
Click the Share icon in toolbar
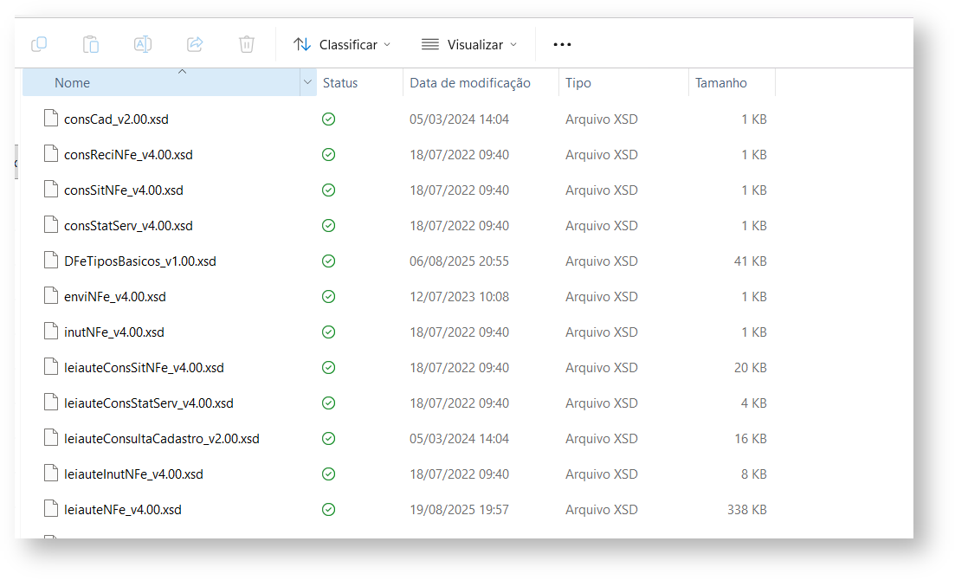195,44
